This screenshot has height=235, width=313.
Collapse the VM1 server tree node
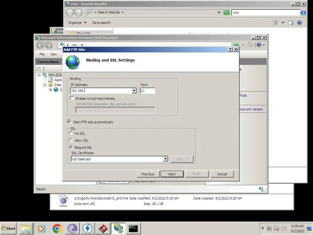[x=39, y=75]
